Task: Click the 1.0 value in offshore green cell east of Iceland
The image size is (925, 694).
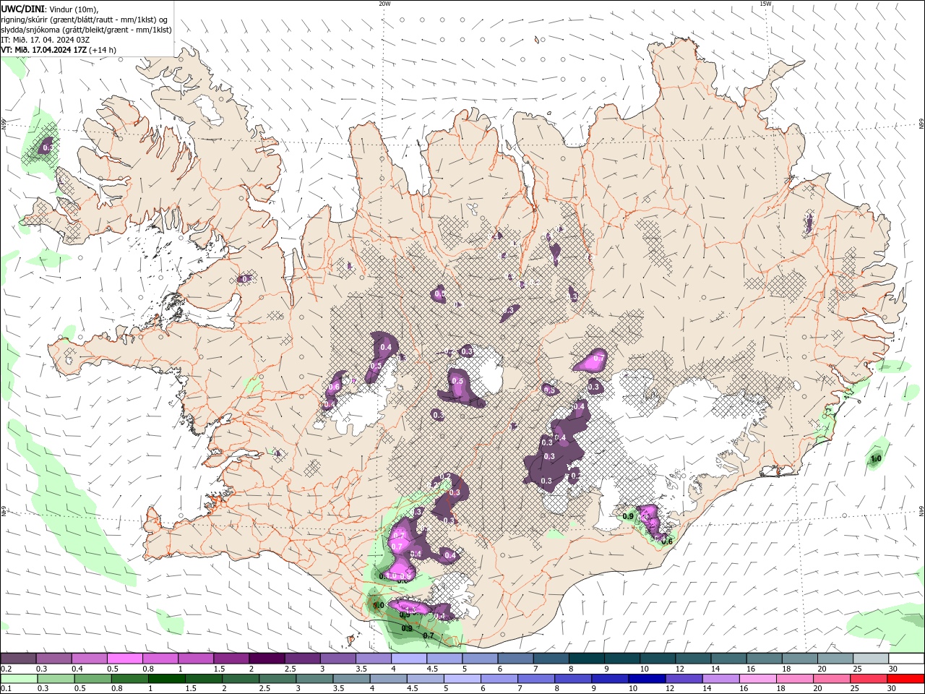Action: pos(876,459)
